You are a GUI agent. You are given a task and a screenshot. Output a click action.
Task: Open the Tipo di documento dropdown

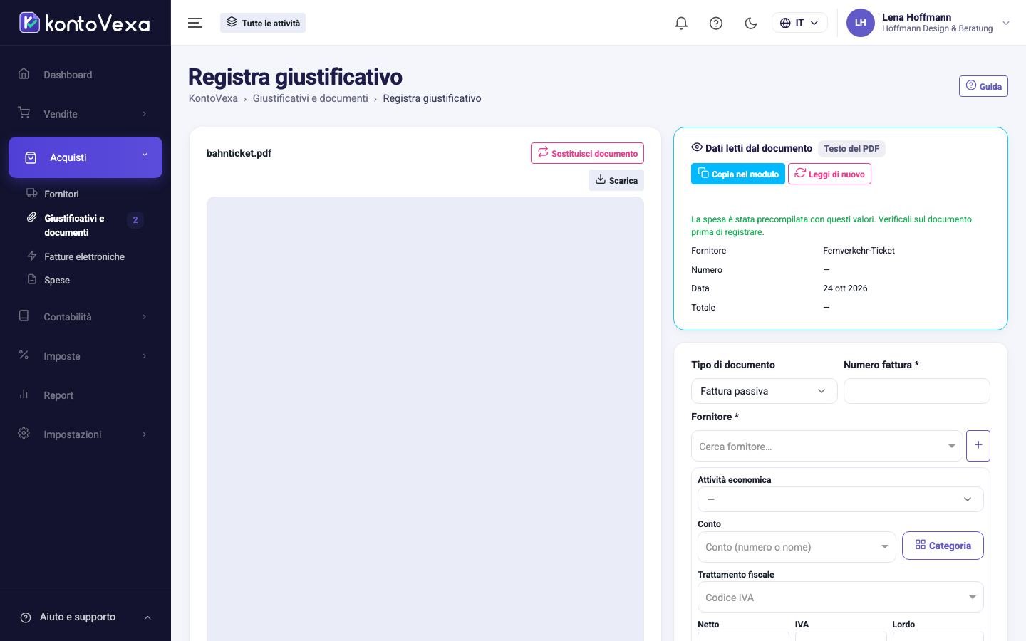click(764, 391)
